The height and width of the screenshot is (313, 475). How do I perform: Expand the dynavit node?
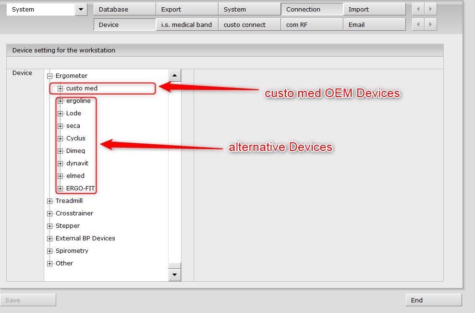coord(61,163)
